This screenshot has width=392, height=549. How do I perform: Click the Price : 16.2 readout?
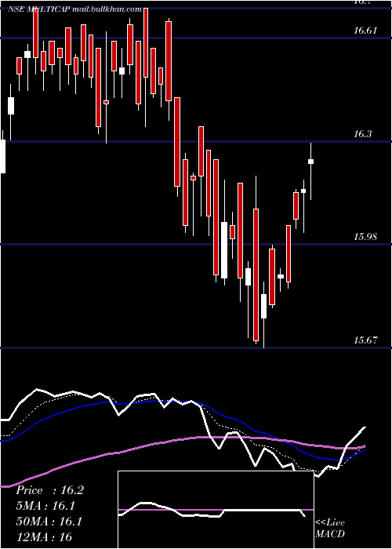coord(49,490)
